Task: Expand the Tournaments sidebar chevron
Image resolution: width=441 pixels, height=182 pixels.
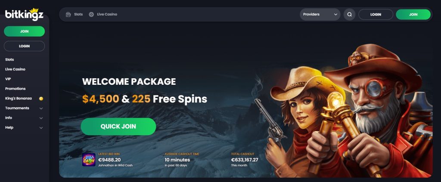Action: 41,108
